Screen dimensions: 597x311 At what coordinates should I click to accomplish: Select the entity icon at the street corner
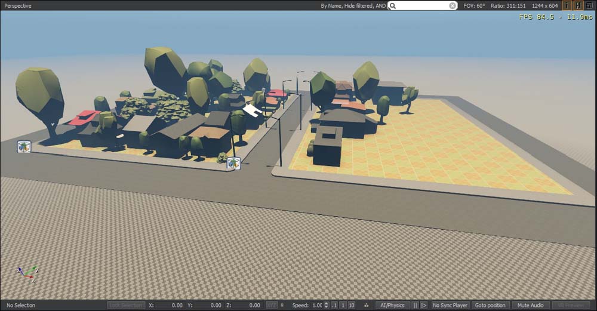click(233, 164)
